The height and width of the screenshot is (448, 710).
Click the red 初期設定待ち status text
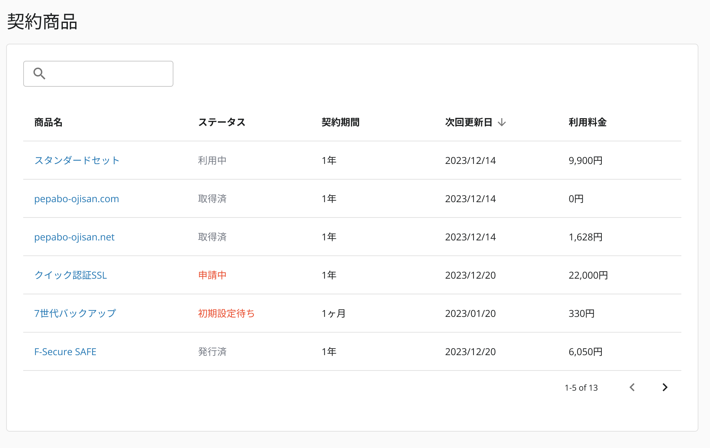pyautogui.click(x=226, y=313)
